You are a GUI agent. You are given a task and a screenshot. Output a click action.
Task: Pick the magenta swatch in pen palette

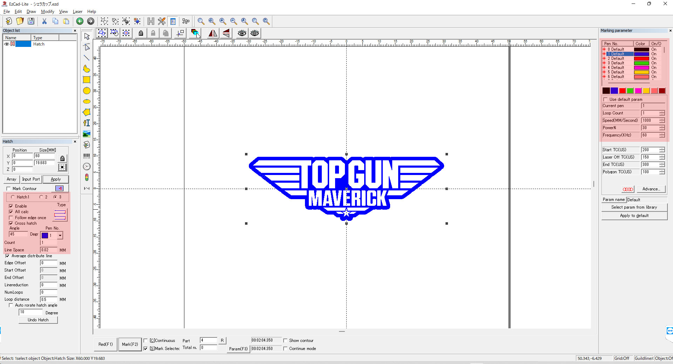(x=638, y=91)
